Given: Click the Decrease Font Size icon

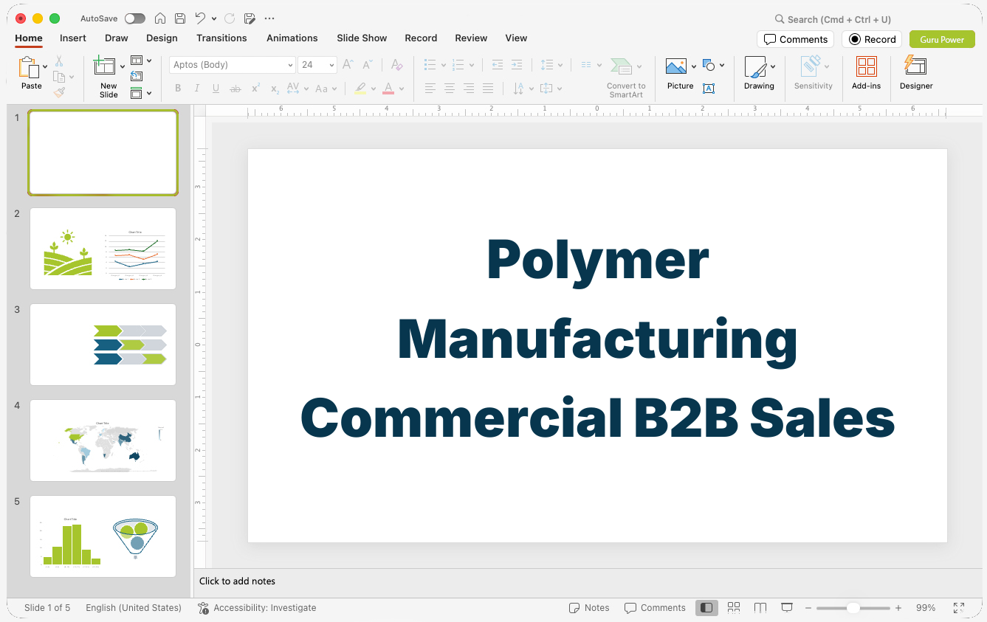Looking at the screenshot, I should 367,65.
